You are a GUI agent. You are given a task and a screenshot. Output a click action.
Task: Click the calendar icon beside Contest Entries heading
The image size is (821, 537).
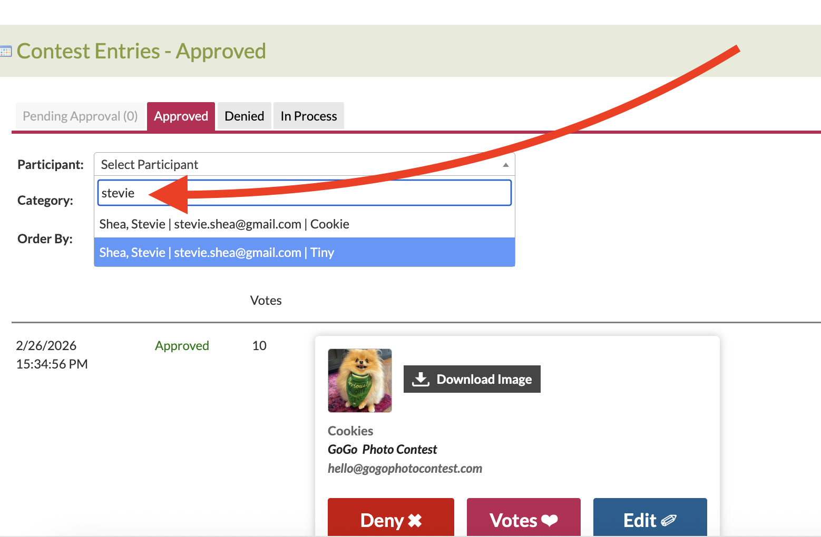pyautogui.click(x=5, y=52)
